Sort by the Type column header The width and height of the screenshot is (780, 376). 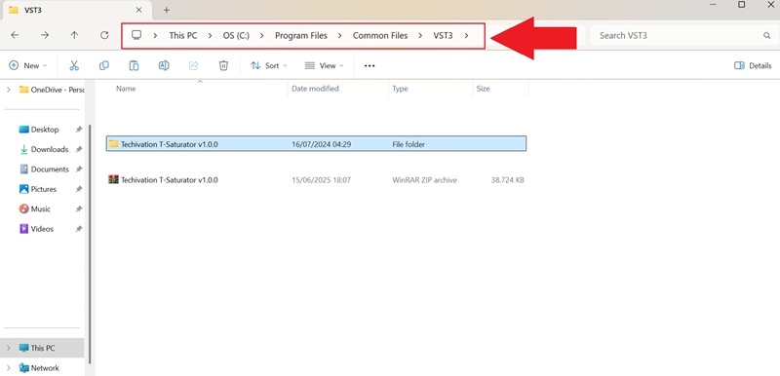point(400,89)
